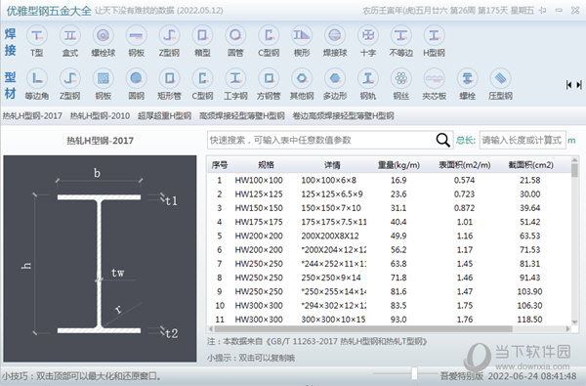Choose the 压型钢 profiled steel icon

500,79
